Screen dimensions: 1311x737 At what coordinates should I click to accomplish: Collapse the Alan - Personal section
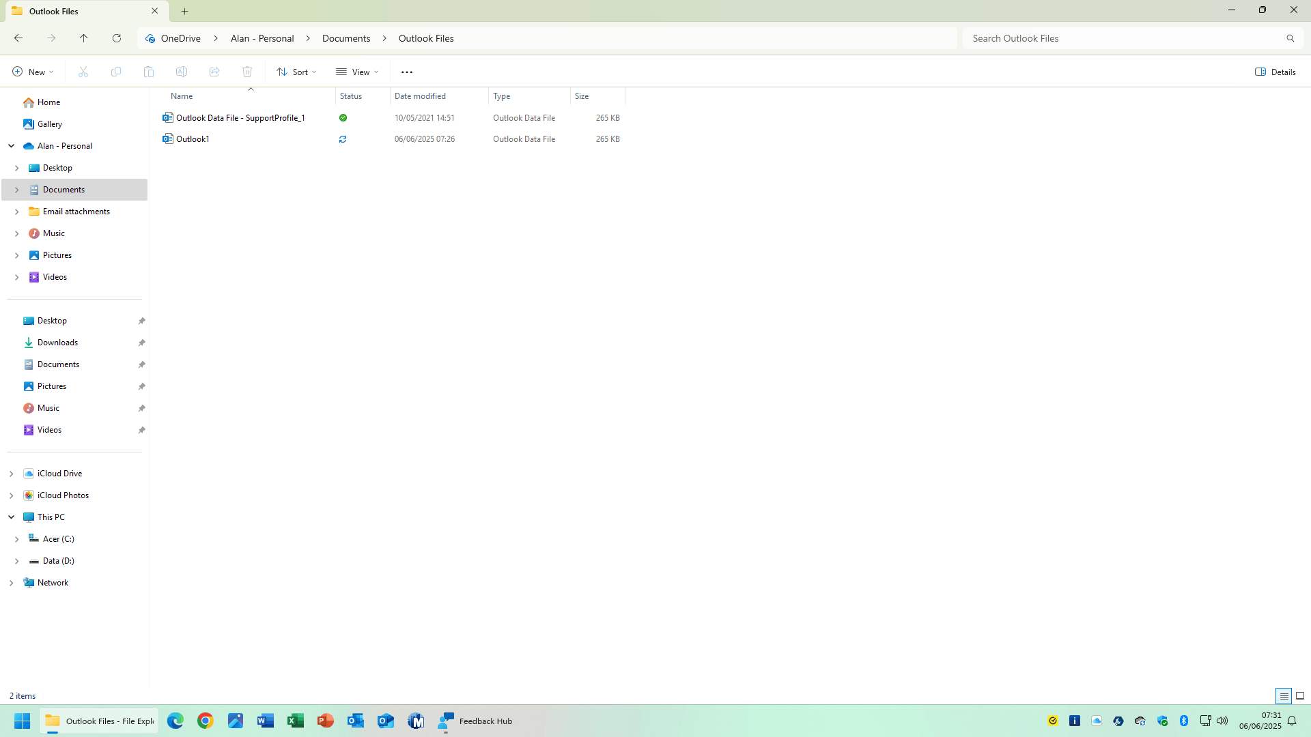(x=11, y=145)
